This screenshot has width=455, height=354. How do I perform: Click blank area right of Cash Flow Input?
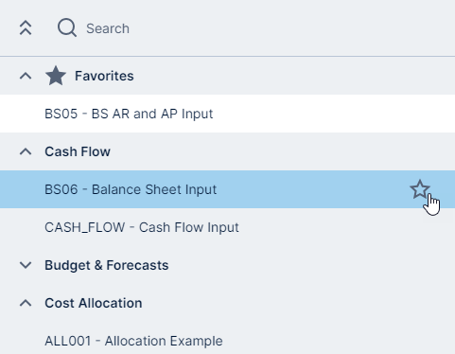pyautogui.click(x=343, y=227)
